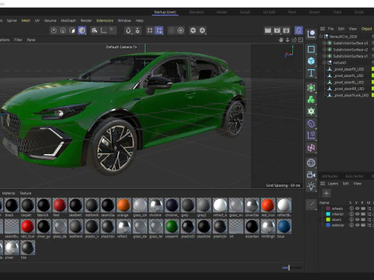This screenshot has width=374, height=280.
Task: Select the Text spline tool
Action: coord(311,73)
